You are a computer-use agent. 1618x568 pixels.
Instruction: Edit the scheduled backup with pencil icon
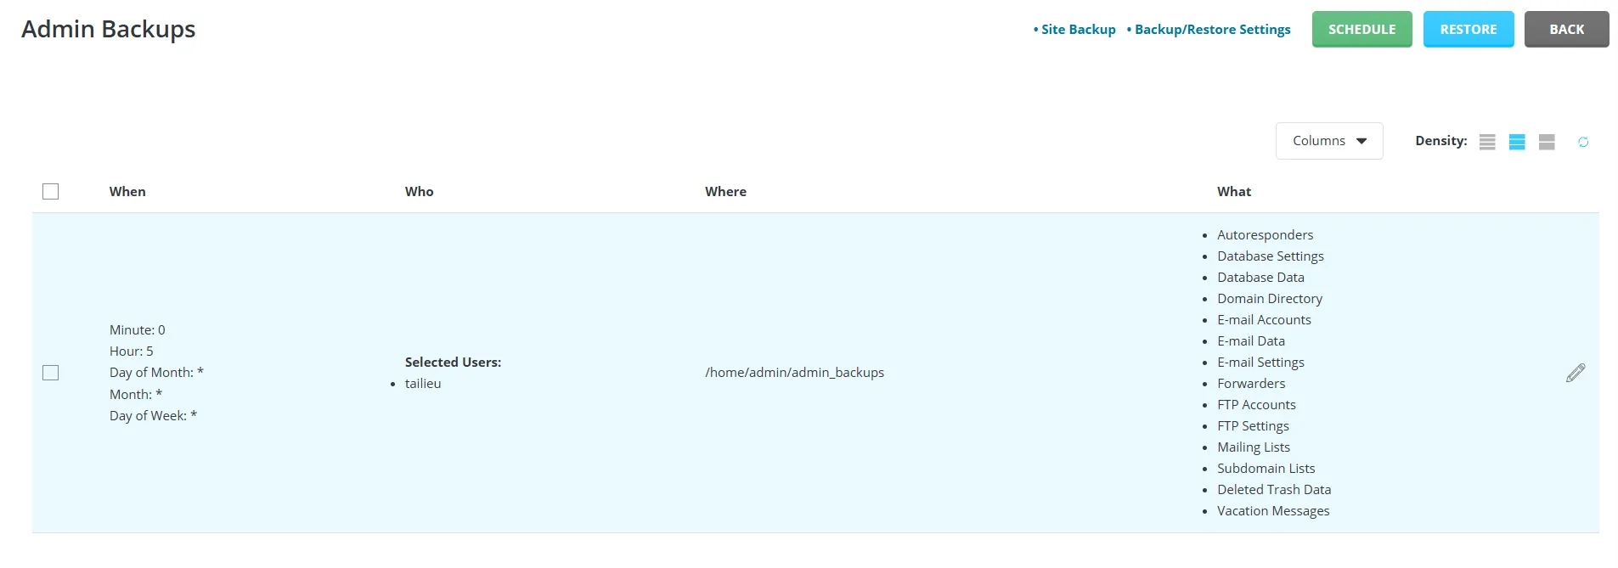pyautogui.click(x=1576, y=373)
